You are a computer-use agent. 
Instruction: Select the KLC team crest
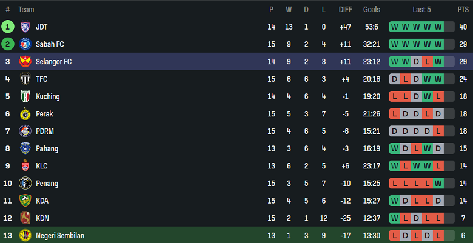[25, 166]
